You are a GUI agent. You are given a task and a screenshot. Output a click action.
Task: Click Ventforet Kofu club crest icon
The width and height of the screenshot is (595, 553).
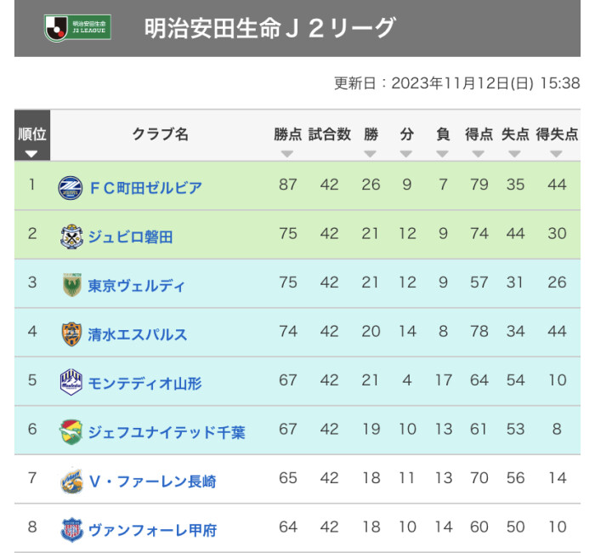71,529
